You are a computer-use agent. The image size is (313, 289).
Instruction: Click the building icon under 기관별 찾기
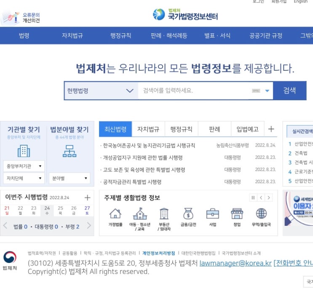24,151
